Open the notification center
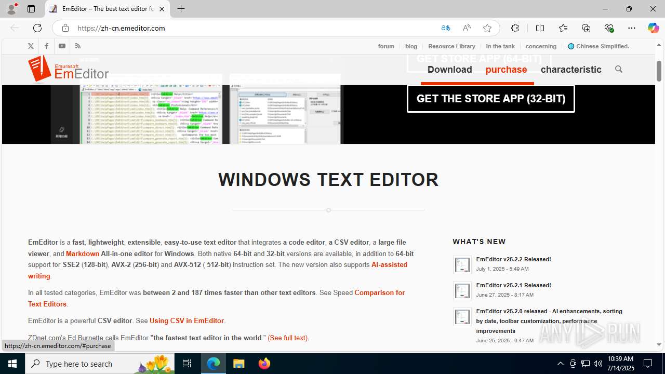Image resolution: width=665 pixels, height=374 pixels. [648, 364]
